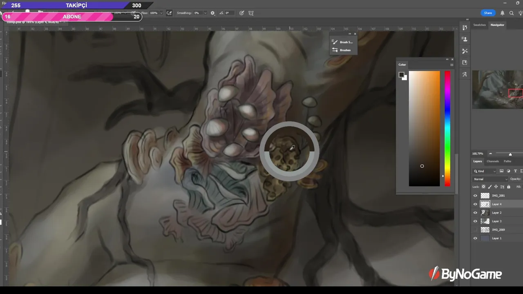This screenshot has height=294, width=523.
Task: Switch to the Swatches tab
Action: (479, 25)
